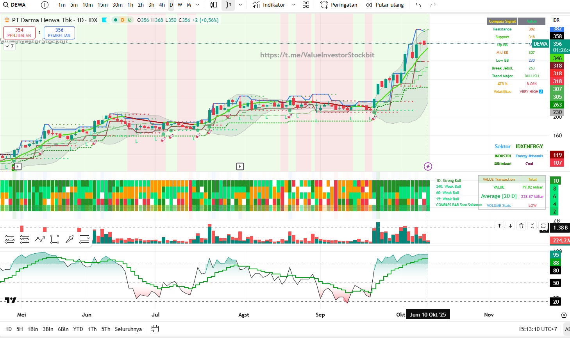This screenshot has height=338, width=570.
Task: Click the green moon session icon
Action: (x=129, y=20)
